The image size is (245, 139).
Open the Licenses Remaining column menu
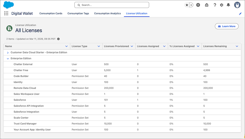click(x=237, y=46)
